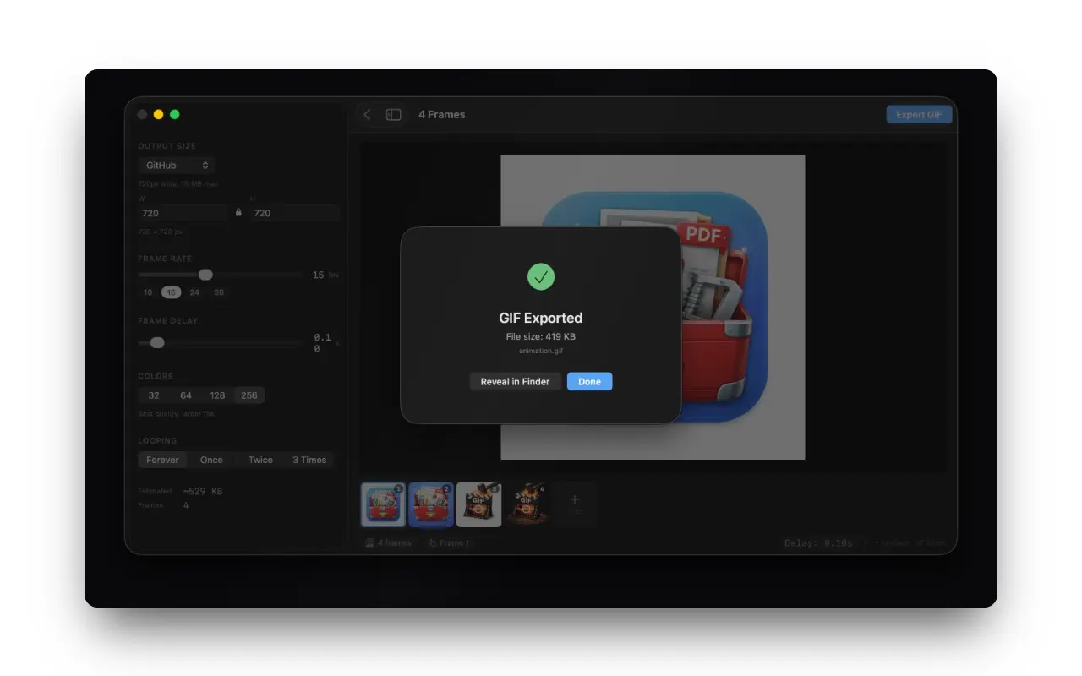Select 30 fps preset
This screenshot has height=676, width=1082.
click(x=219, y=292)
